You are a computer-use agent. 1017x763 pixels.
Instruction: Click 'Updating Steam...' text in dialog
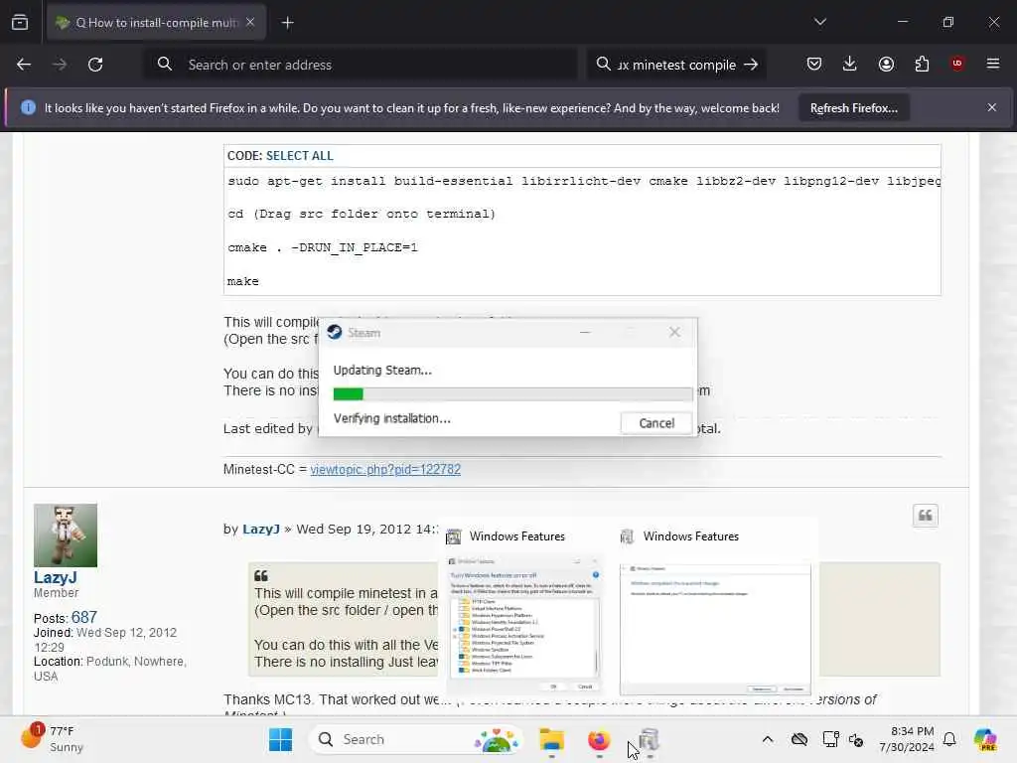coord(382,370)
